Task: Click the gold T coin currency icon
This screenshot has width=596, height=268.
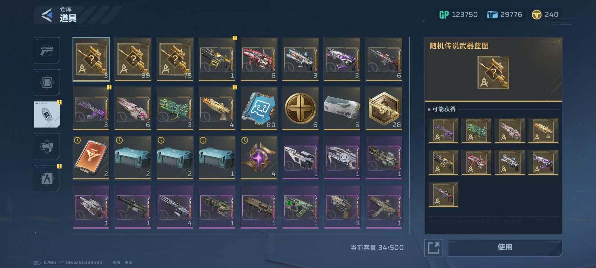Action: [x=536, y=15]
